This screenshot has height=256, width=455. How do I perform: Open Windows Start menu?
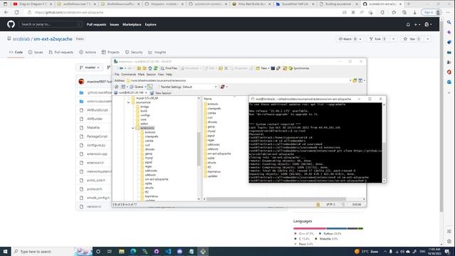5,252
